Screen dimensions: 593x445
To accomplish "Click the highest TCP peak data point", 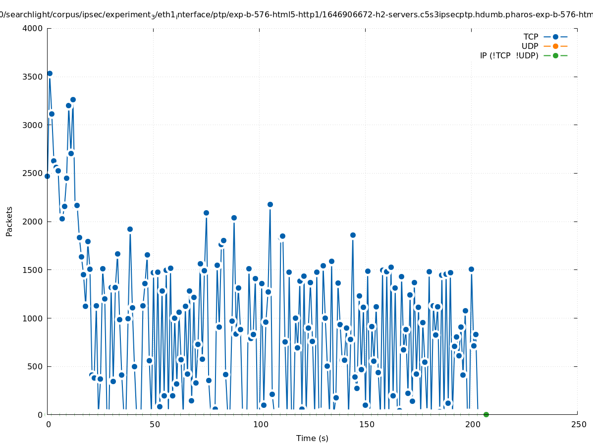I will click(x=50, y=74).
